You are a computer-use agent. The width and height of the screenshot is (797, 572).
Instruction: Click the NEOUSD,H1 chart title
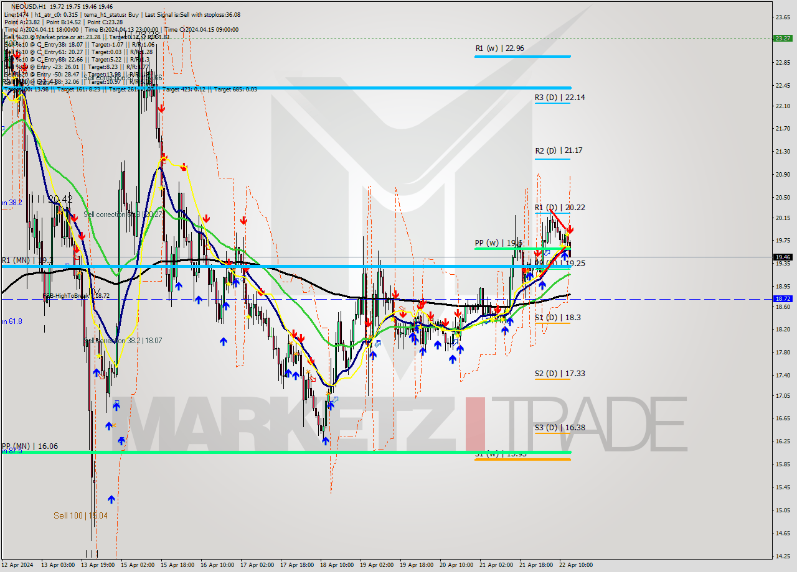29,7
